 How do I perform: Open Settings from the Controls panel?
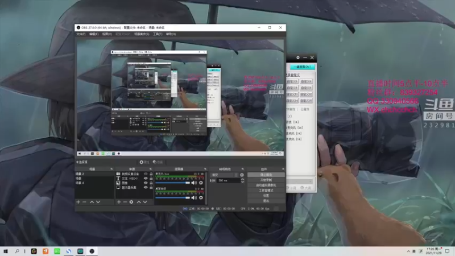[x=266, y=196]
